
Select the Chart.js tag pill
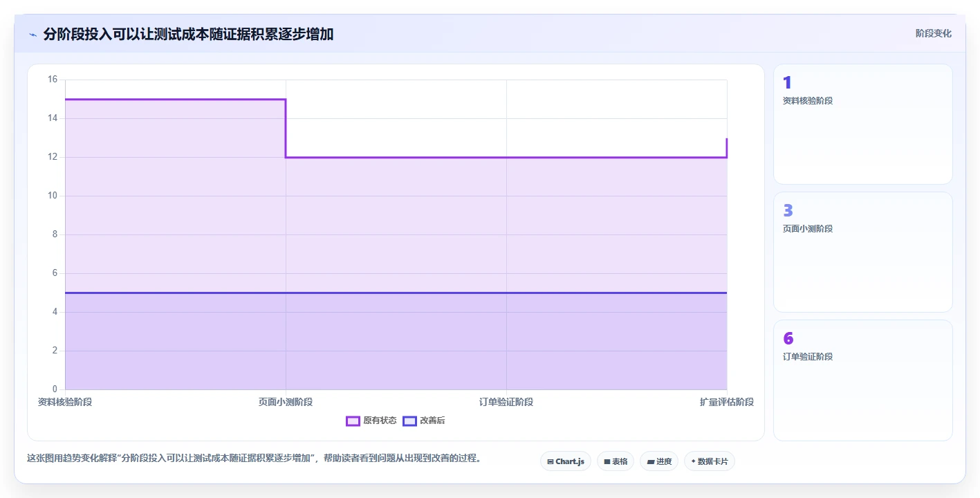point(566,461)
